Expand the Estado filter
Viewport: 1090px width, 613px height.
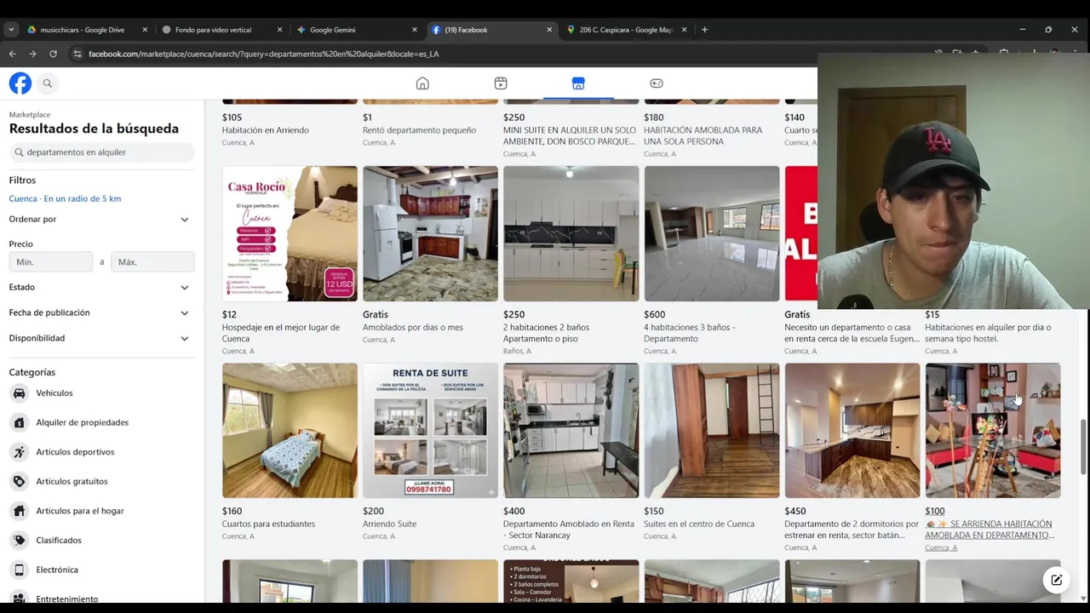pyautogui.click(x=100, y=288)
